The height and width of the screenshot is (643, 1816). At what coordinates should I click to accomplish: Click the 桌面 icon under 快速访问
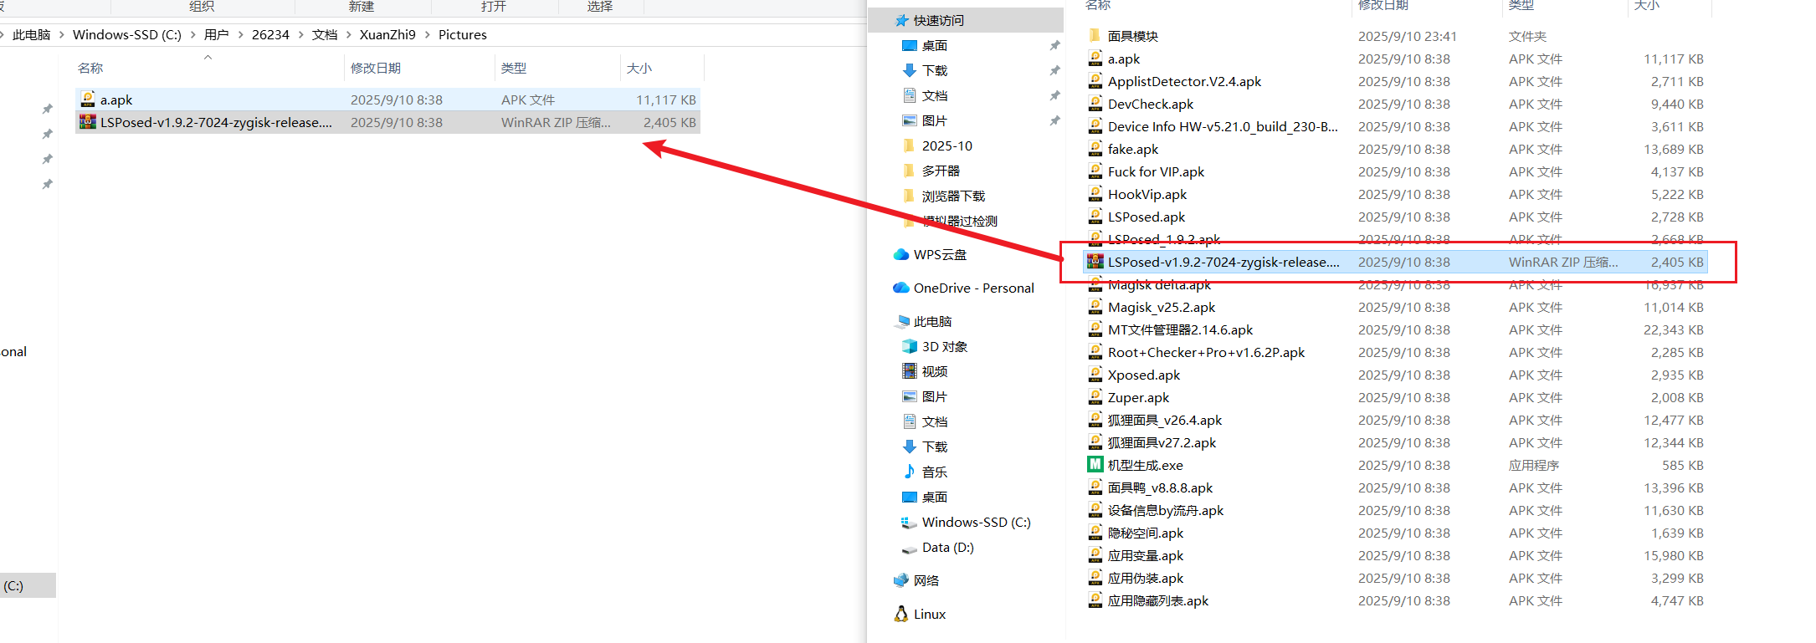tap(910, 45)
